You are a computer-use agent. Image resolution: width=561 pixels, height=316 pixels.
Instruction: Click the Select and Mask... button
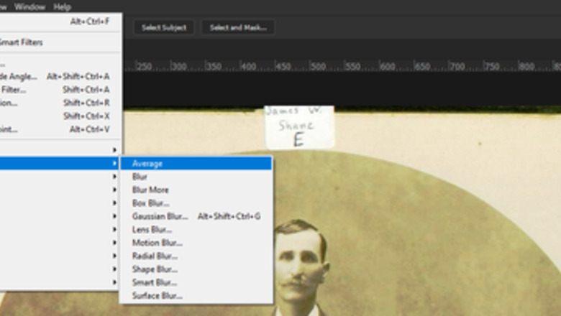click(238, 27)
